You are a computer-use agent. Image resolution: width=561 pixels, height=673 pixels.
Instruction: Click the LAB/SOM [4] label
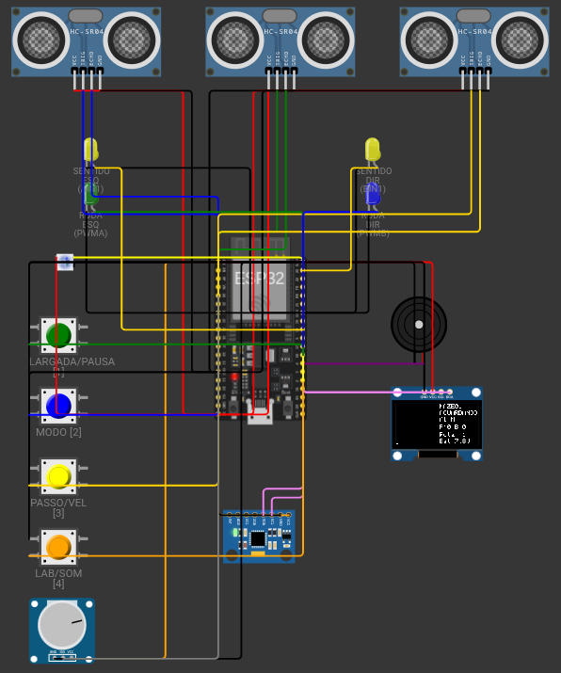point(58,578)
